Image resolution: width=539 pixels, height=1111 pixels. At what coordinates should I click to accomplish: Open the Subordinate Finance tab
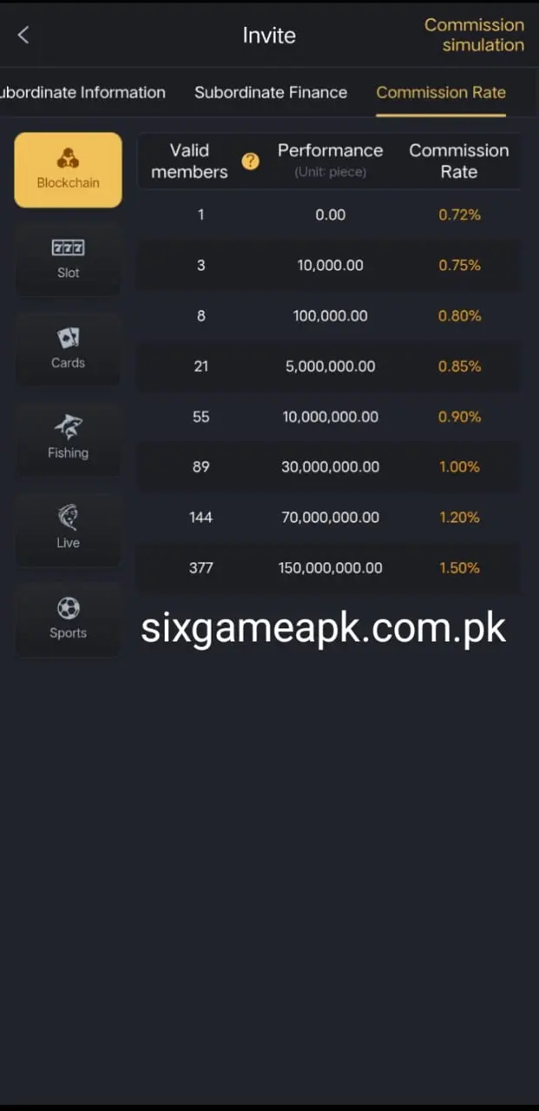[271, 92]
